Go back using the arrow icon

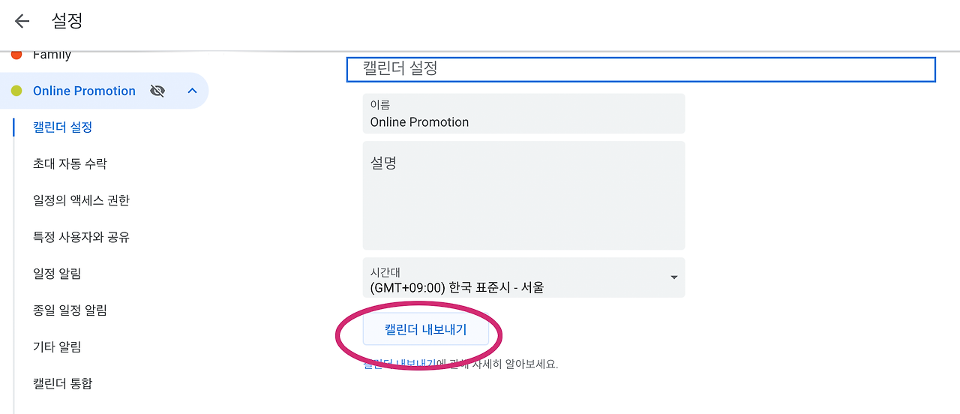(x=22, y=21)
